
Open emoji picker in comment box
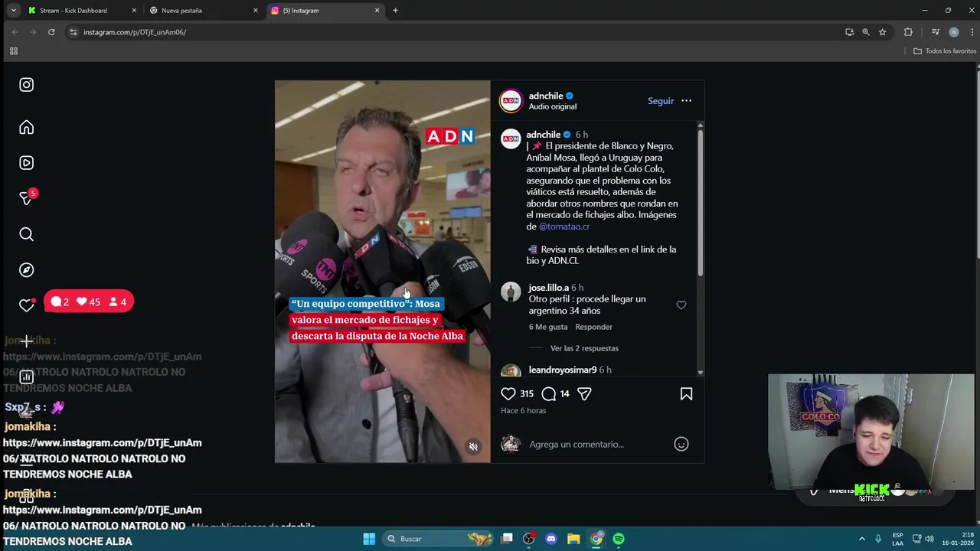(x=681, y=444)
